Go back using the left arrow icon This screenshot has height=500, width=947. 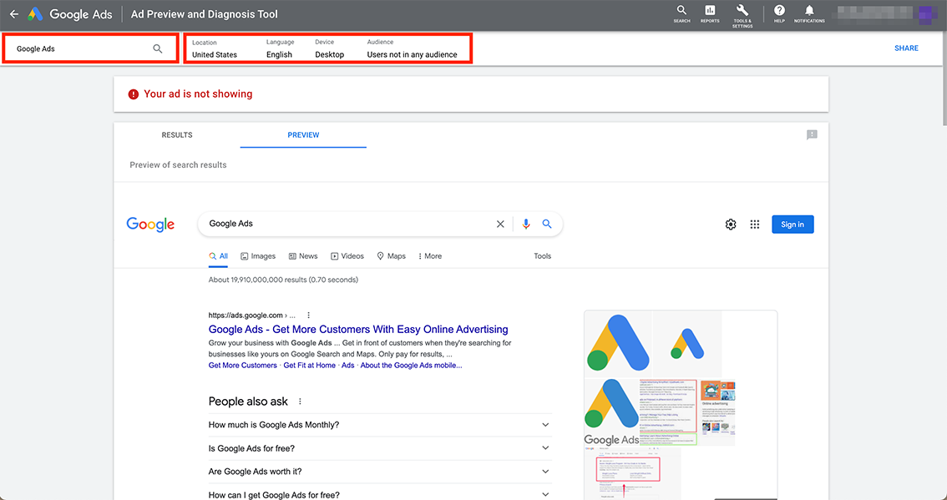[14, 14]
